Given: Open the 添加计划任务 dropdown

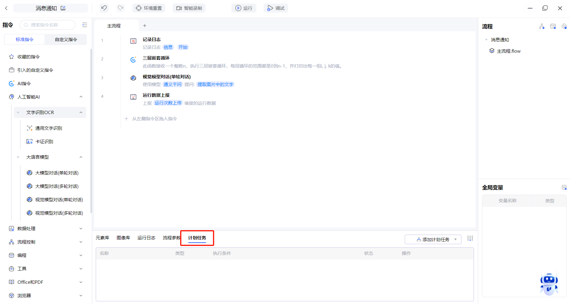Looking at the screenshot, I should click(x=433, y=239).
